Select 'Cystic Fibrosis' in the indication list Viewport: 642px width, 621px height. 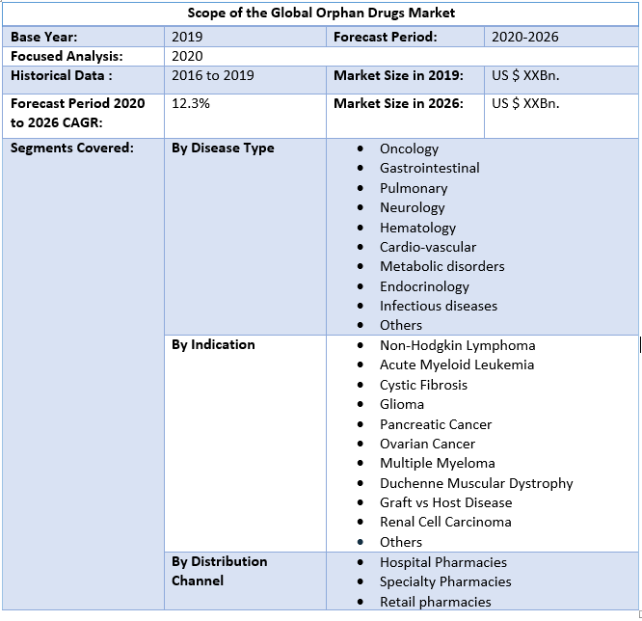[423, 385]
